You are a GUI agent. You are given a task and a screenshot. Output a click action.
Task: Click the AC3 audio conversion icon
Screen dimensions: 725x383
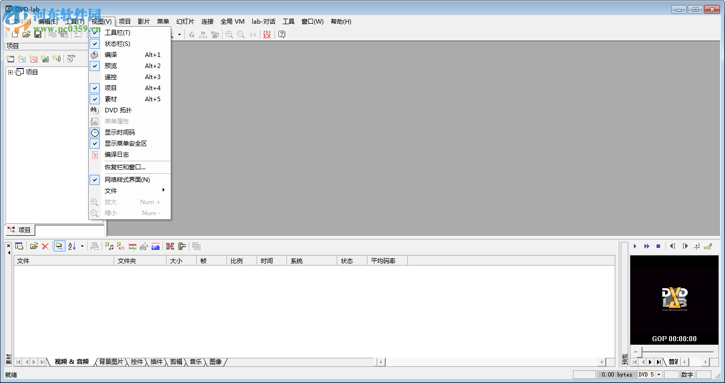click(x=121, y=246)
